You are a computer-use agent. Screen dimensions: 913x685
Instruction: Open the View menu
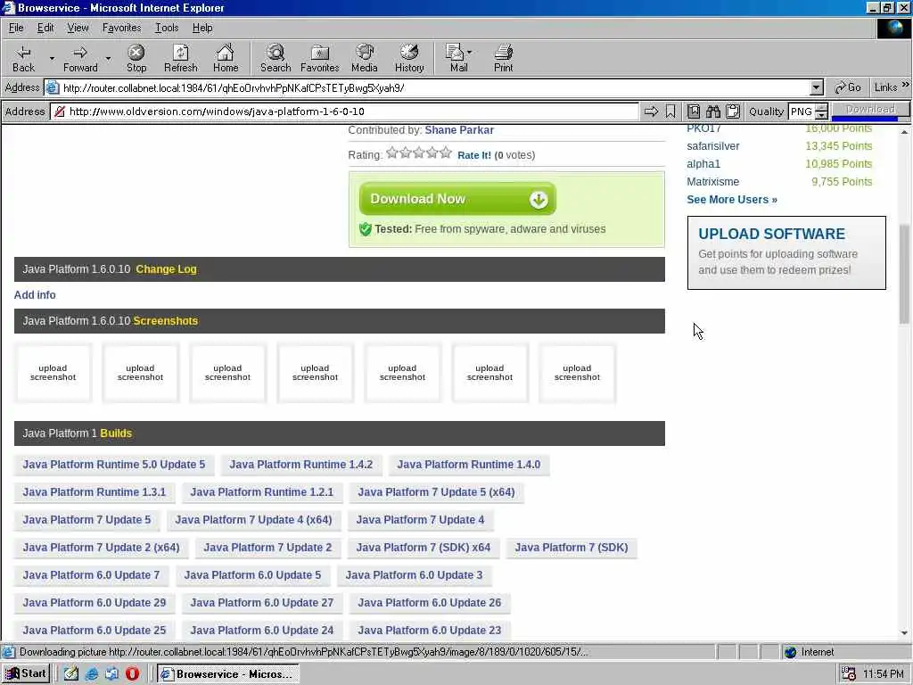pyautogui.click(x=78, y=28)
